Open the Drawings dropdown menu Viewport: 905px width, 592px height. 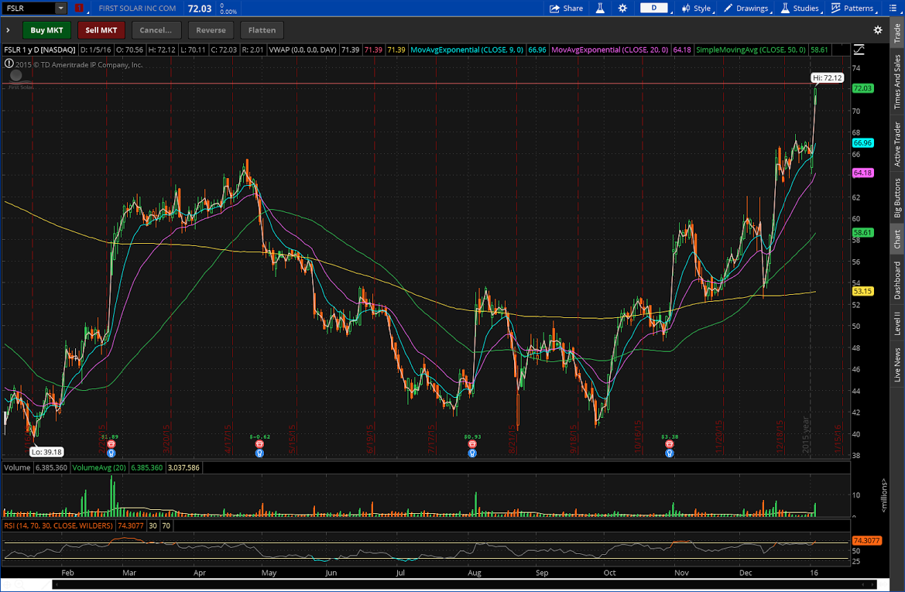[746, 9]
